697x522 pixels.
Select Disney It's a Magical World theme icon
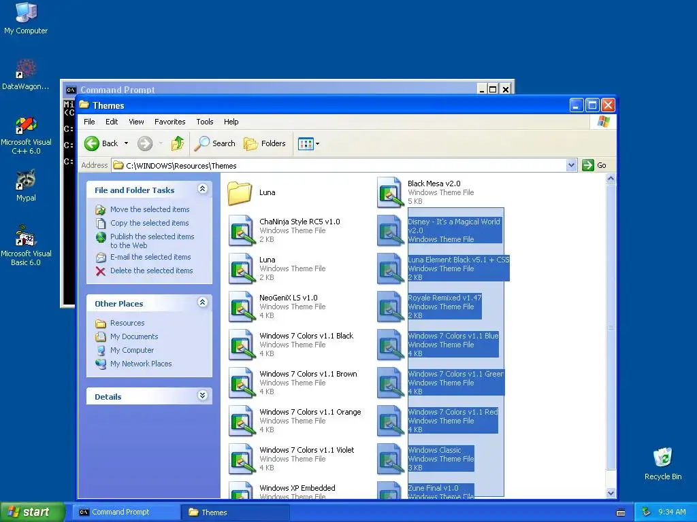(x=390, y=230)
